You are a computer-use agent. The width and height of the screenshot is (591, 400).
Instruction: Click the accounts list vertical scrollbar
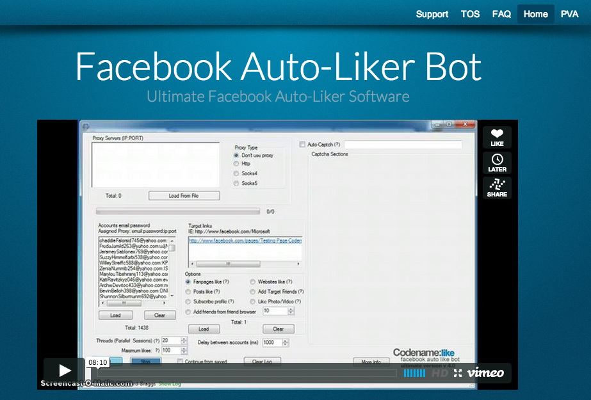172,268
